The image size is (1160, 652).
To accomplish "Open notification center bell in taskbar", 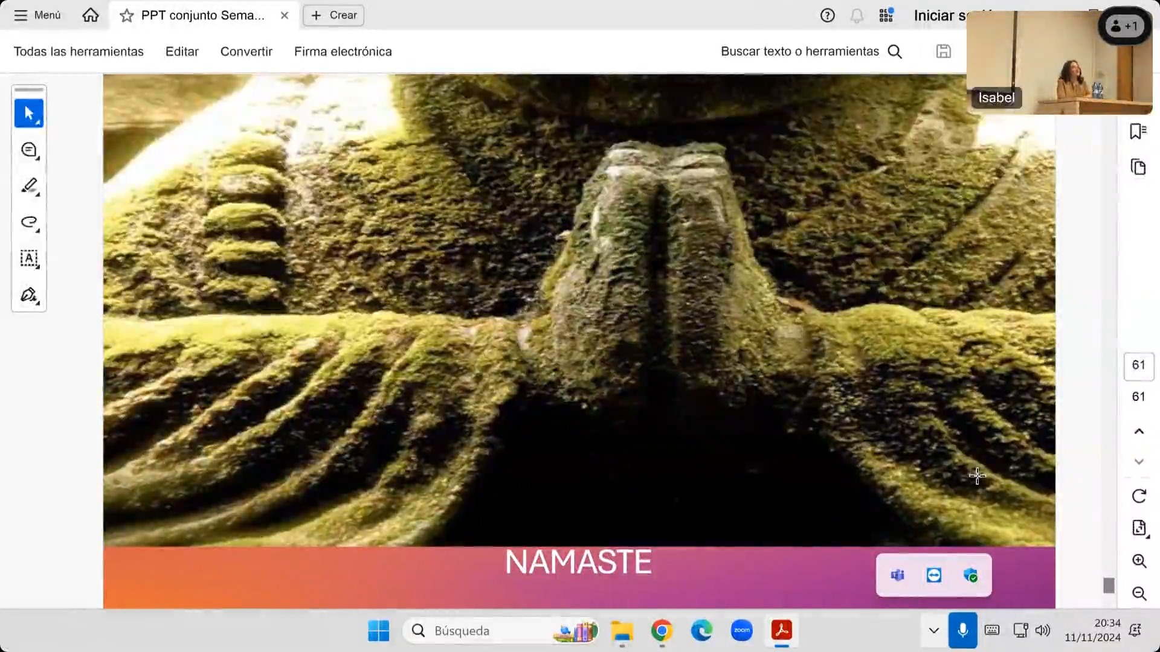I will click(1135, 631).
